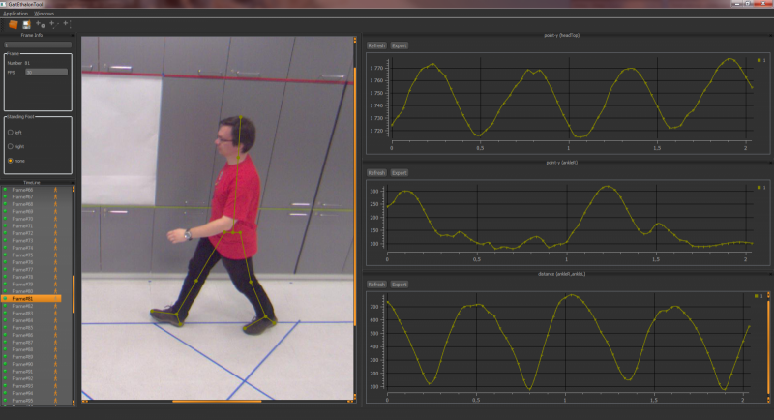The height and width of the screenshot is (420, 774).
Task: Click the fourth toolbar plus icon
Action: click(53, 23)
